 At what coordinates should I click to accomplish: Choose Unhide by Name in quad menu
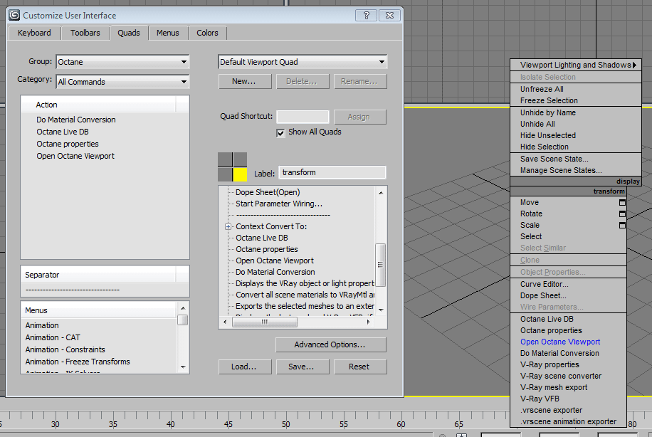point(548,112)
